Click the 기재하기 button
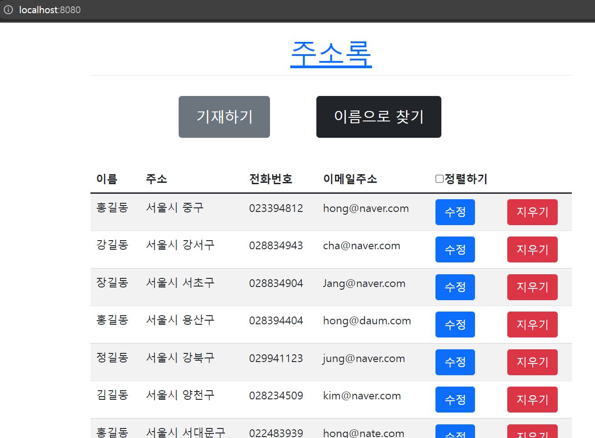 pyautogui.click(x=224, y=117)
